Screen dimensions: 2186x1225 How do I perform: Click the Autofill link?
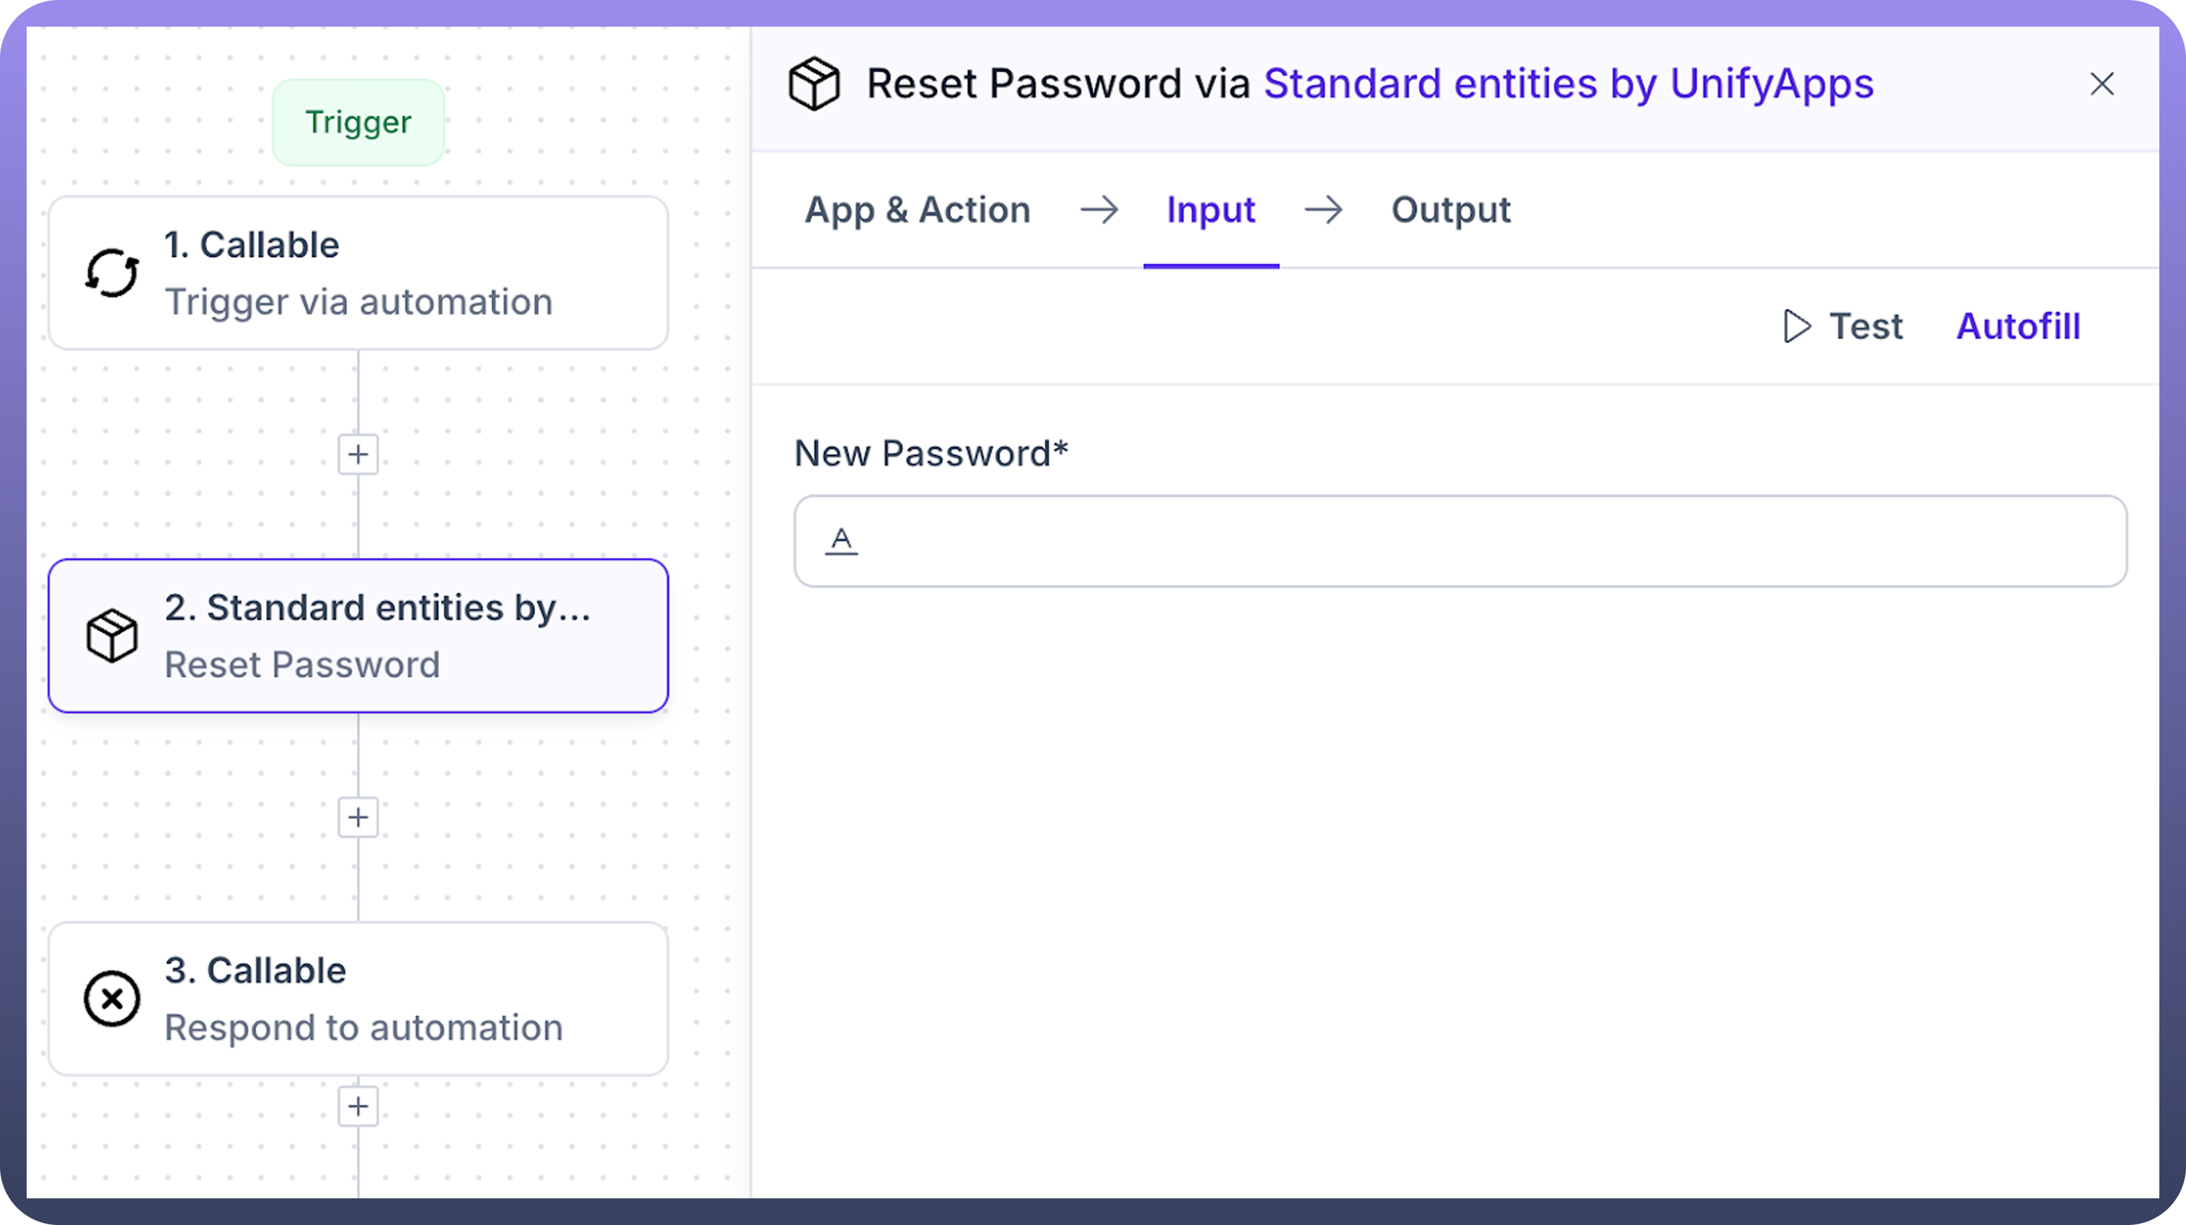2018,326
